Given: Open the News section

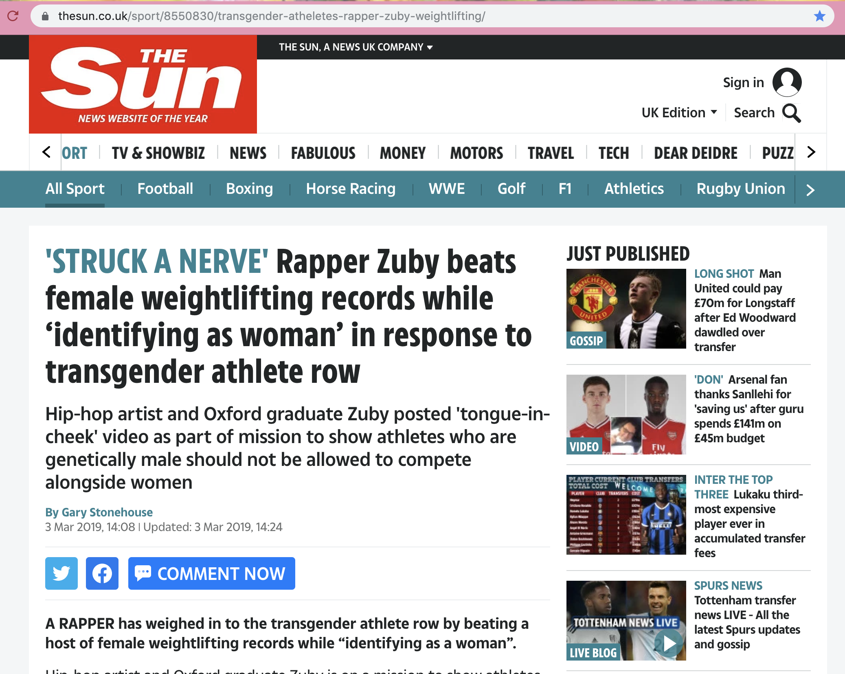Looking at the screenshot, I should point(248,153).
